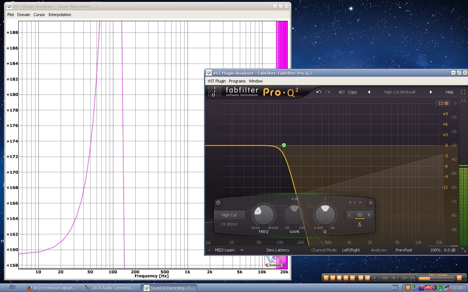Click the green EQ band node

click(x=284, y=145)
